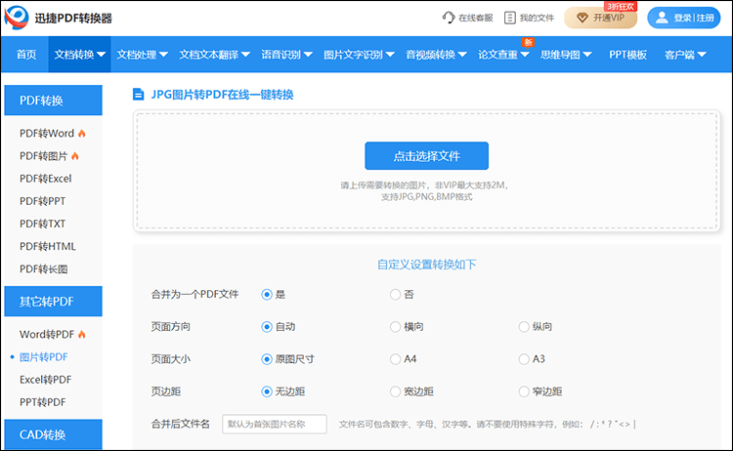Screen dimensions: 733x451
Task: Click the 迅捷PDF转换器 logo icon
Action: click(x=18, y=18)
